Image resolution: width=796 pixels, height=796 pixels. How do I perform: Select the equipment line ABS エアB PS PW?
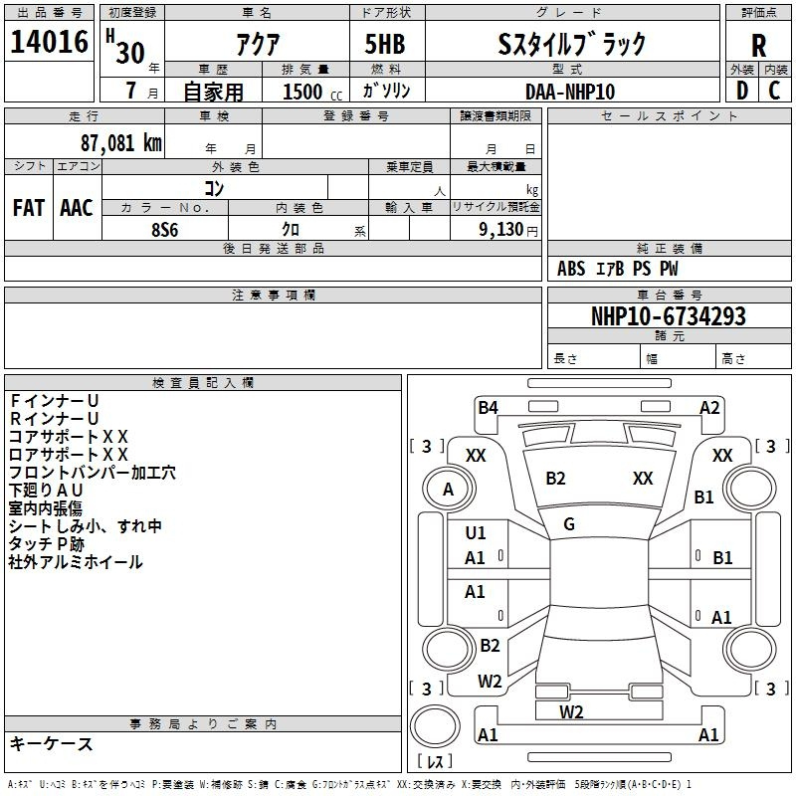pos(617,269)
